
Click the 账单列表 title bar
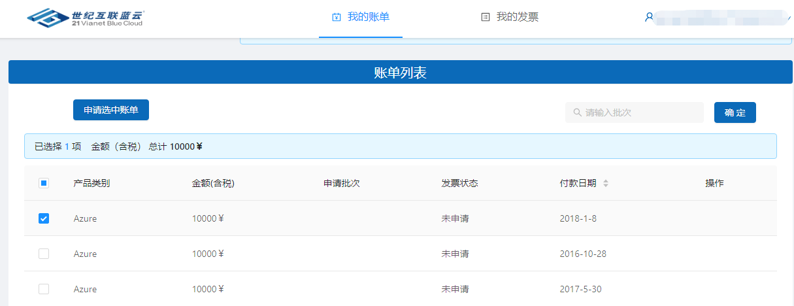[x=400, y=73]
